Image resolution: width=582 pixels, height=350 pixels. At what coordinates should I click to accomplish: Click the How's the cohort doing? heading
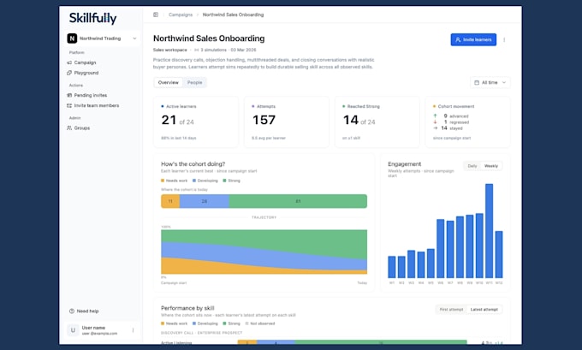click(x=193, y=164)
